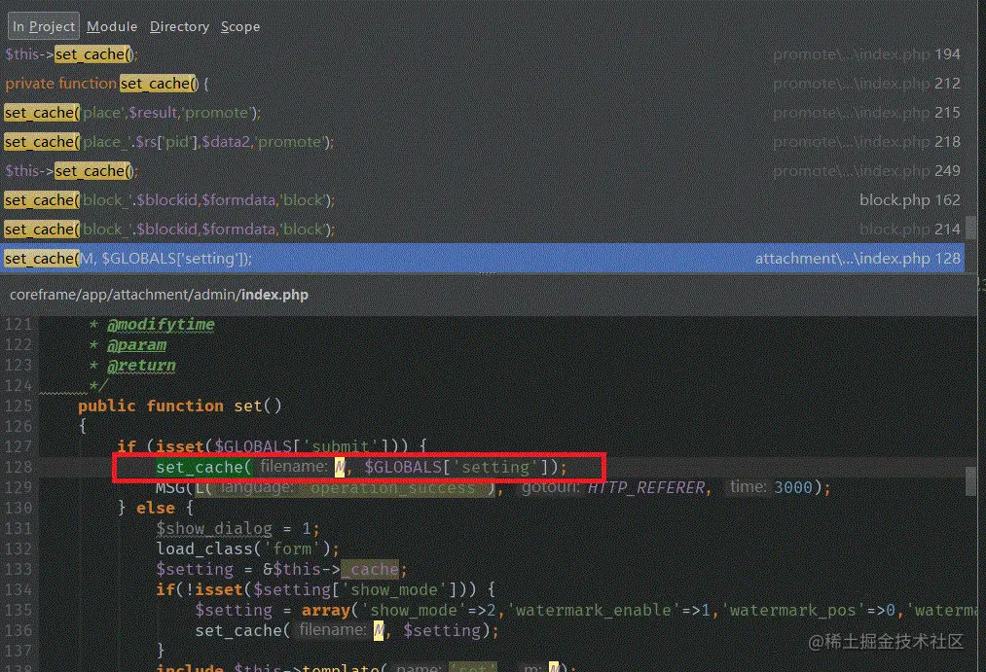Viewport: 986px width, 672px height.
Task: Click line number 128 in gutter
Action: (x=18, y=467)
